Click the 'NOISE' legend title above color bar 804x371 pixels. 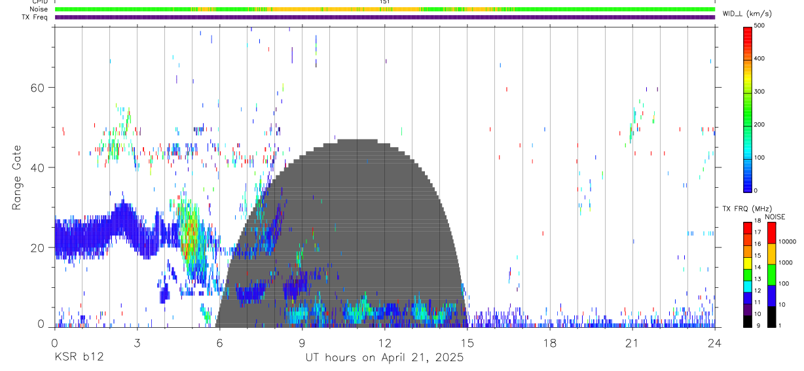point(775,217)
